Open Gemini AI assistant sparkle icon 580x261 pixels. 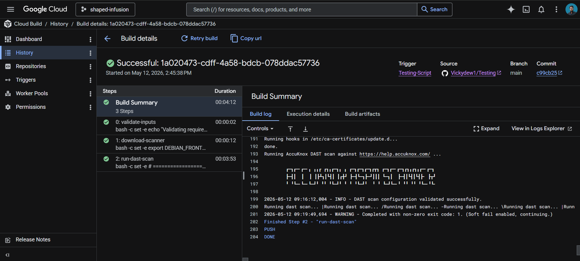(511, 10)
